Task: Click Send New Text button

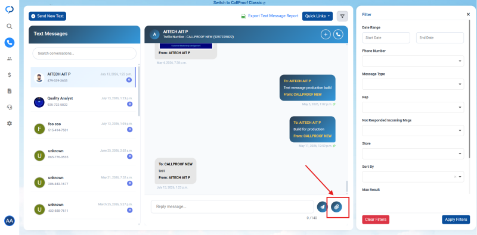Action: coord(48,16)
